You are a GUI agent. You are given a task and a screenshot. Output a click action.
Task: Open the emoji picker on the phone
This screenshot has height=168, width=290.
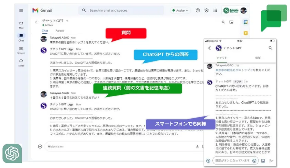click(254, 161)
